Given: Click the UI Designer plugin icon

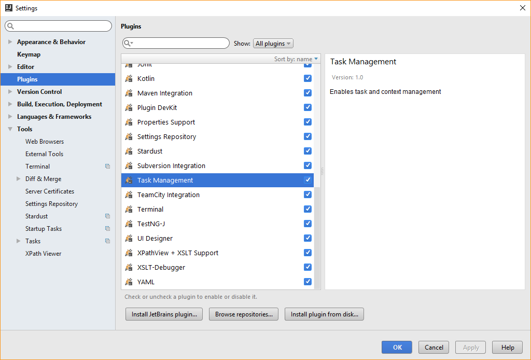Looking at the screenshot, I should 129,239.
